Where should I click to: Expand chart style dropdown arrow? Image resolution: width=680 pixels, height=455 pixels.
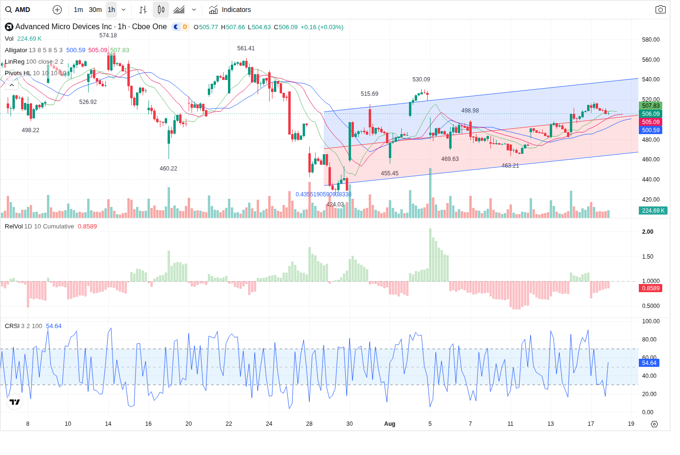tap(194, 10)
